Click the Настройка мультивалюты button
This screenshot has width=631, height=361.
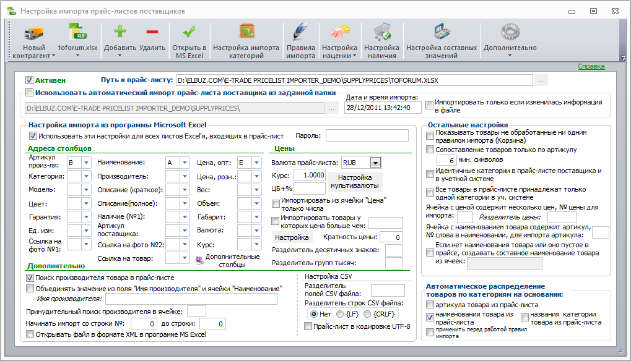tap(355, 182)
